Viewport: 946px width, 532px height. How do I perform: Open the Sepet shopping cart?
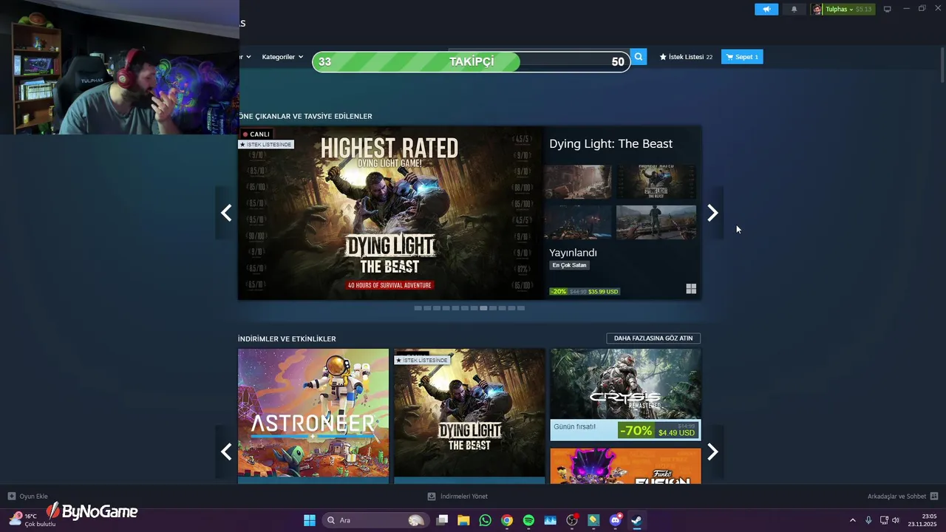[x=742, y=57]
